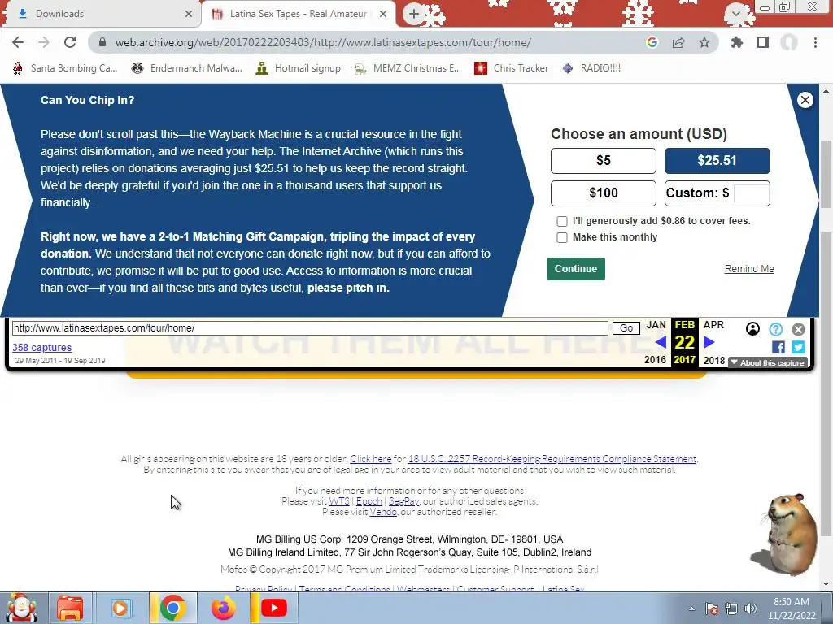
Task: Open the Click here compliance link
Action: (371, 459)
